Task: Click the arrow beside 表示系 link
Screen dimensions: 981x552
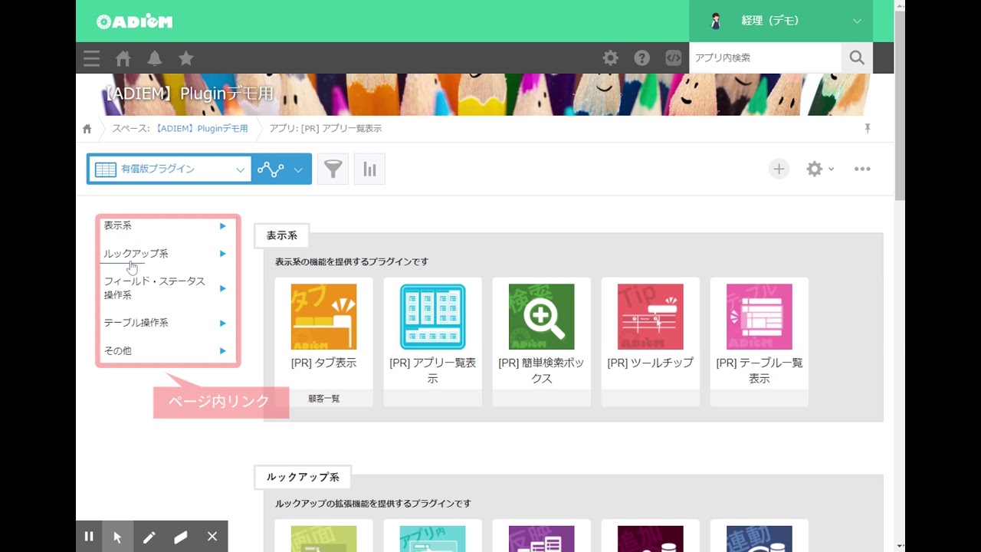Action: click(x=222, y=225)
